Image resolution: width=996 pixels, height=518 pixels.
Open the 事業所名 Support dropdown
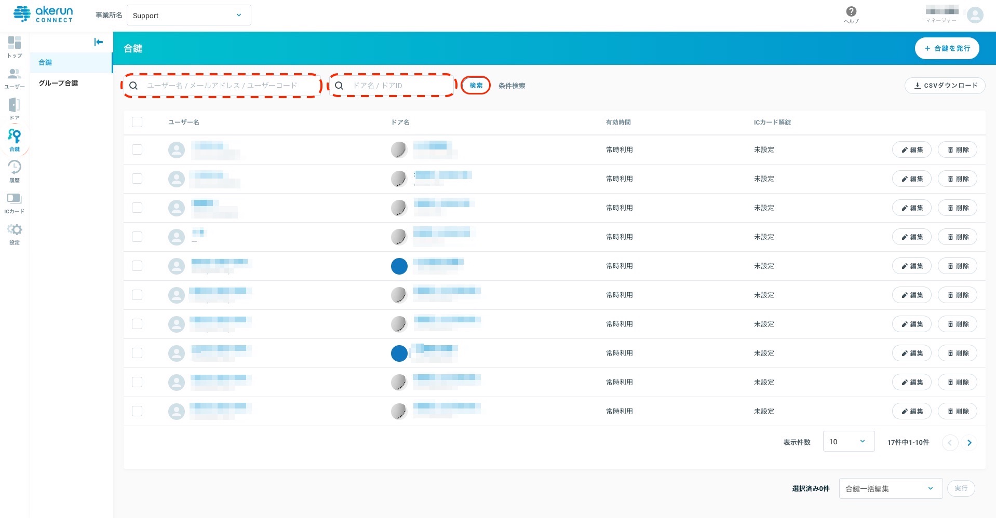[x=189, y=15]
